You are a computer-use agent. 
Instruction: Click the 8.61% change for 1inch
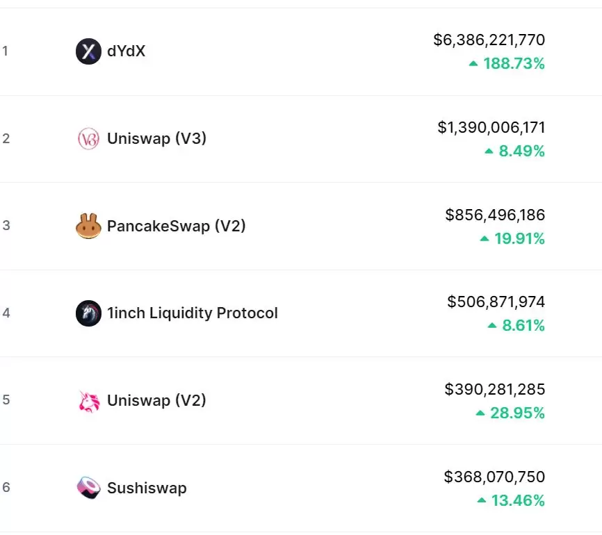coord(523,326)
